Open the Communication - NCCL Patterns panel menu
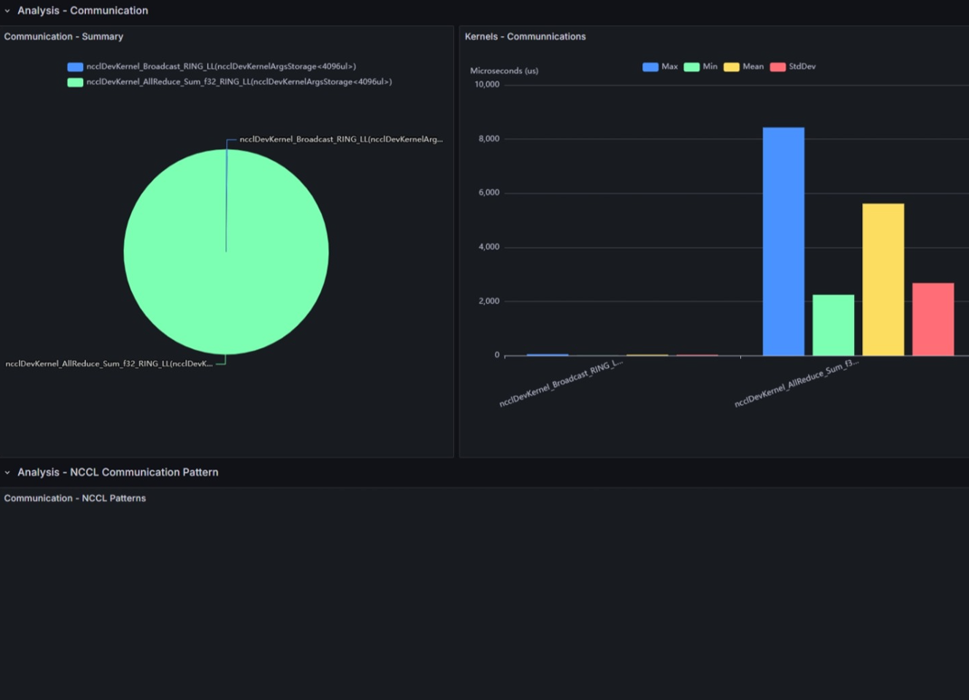Screen dimensions: 969x700 click(x=75, y=498)
